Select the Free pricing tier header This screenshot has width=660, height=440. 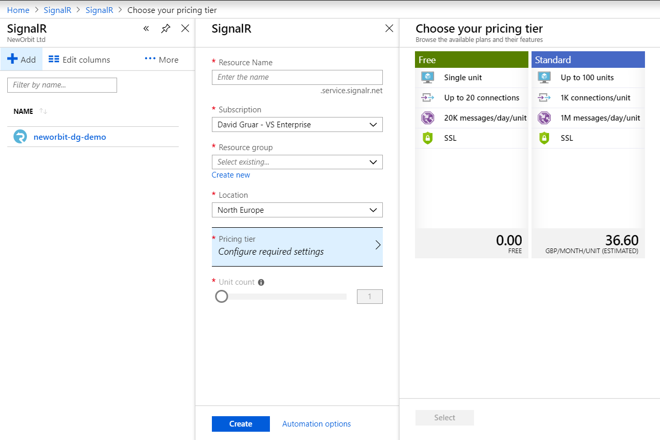coord(472,60)
